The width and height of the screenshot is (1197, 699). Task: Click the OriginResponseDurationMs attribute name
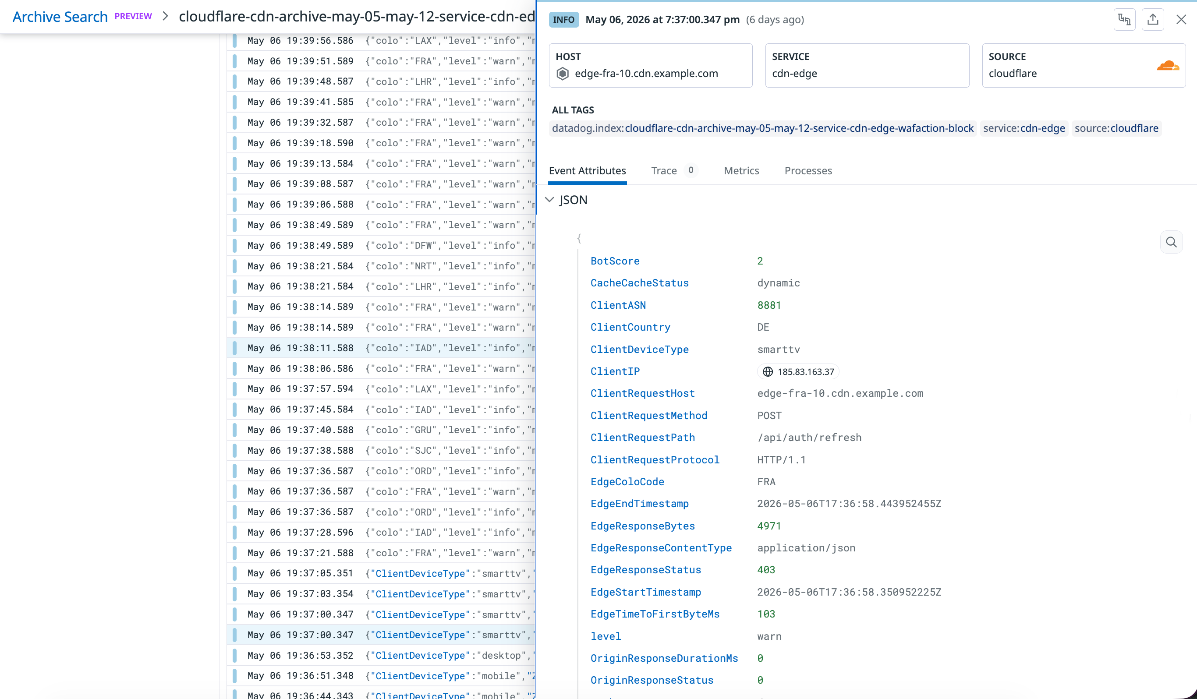(664, 658)
